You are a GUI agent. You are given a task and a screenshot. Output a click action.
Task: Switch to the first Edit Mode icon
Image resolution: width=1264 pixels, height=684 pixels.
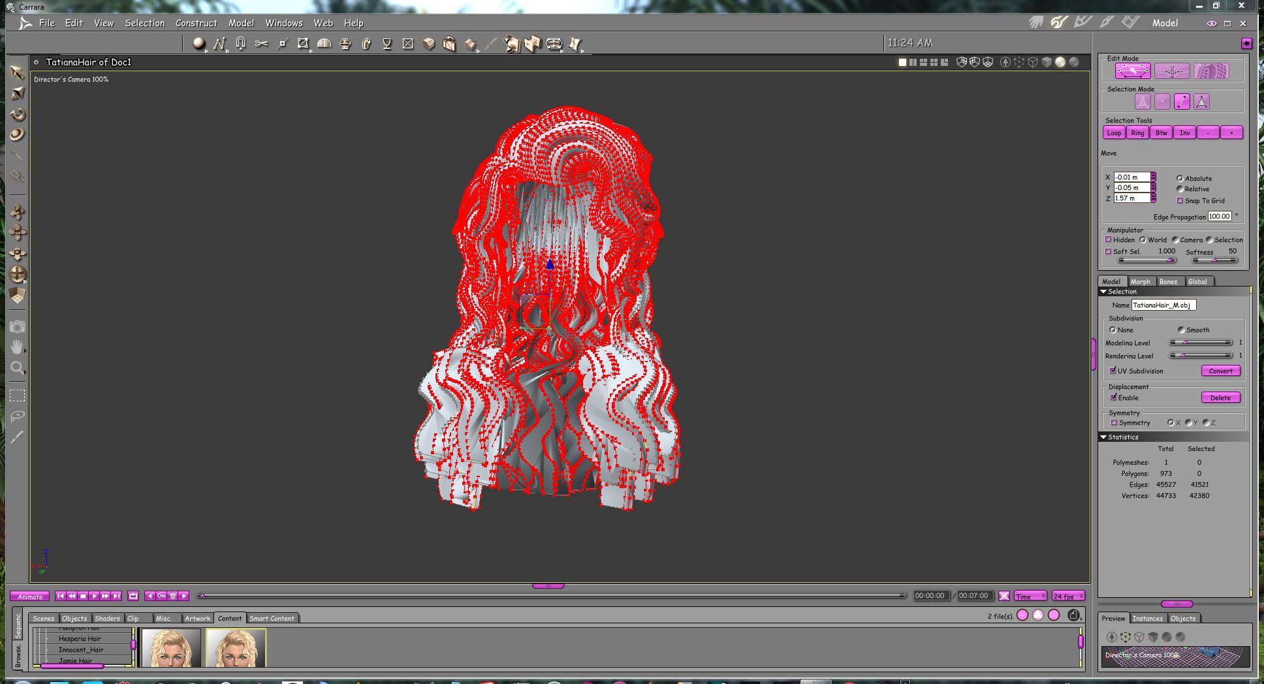tap(1133, 71)
